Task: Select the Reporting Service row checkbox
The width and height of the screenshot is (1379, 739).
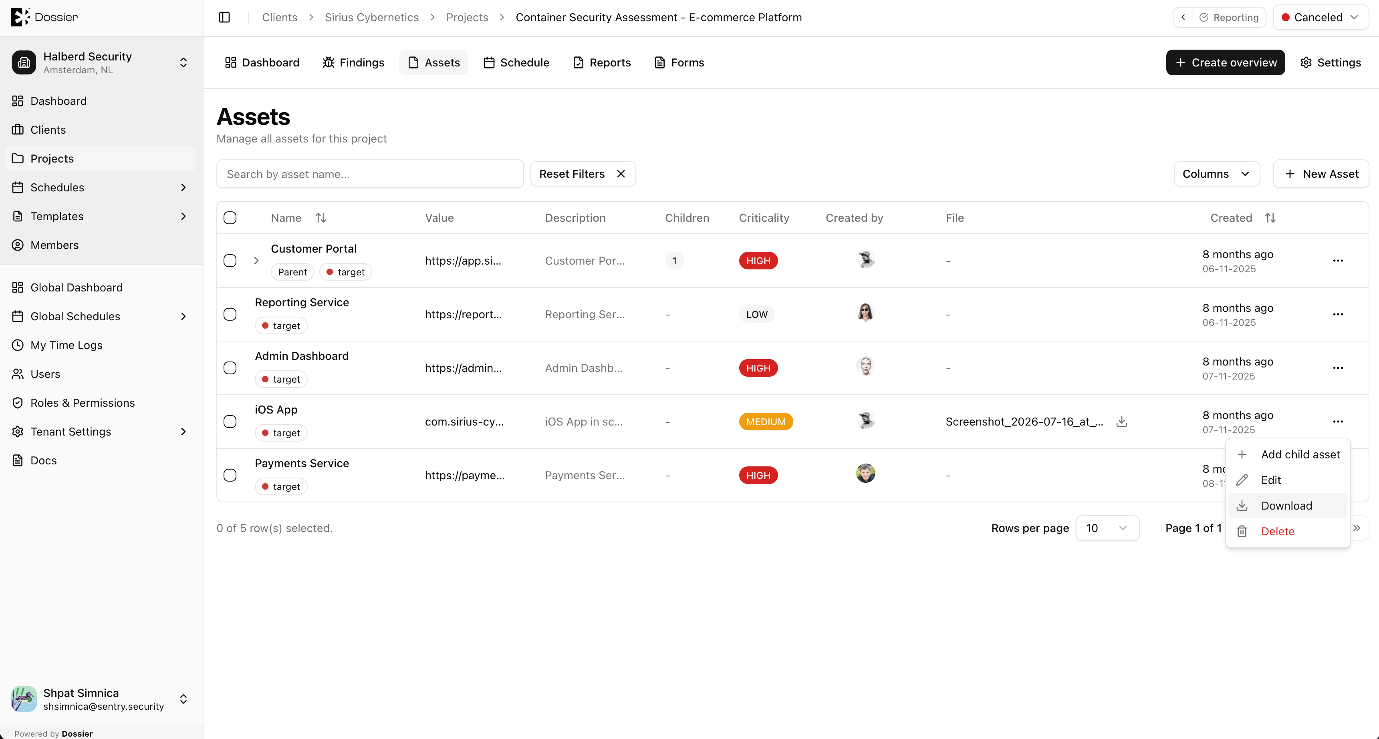Action: [230, 314]
